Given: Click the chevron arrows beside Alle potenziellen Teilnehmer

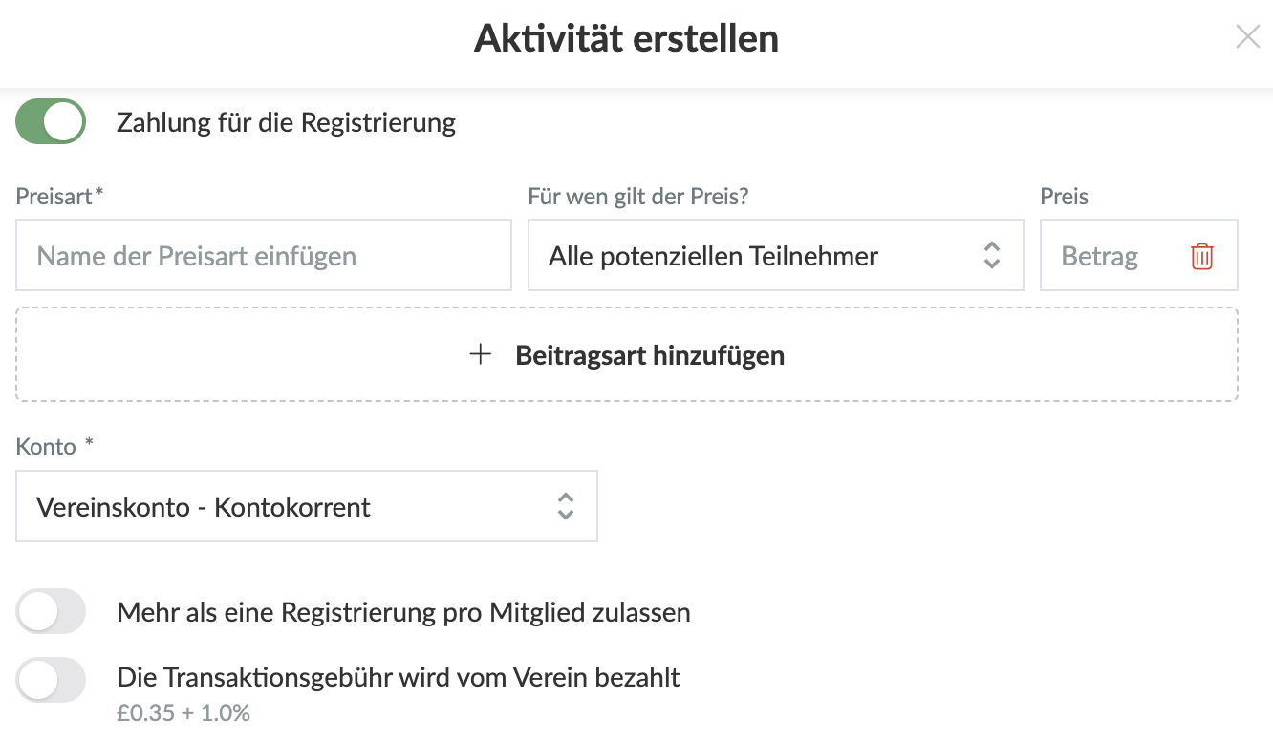Looking at the screenshot, I should (992, 255).
